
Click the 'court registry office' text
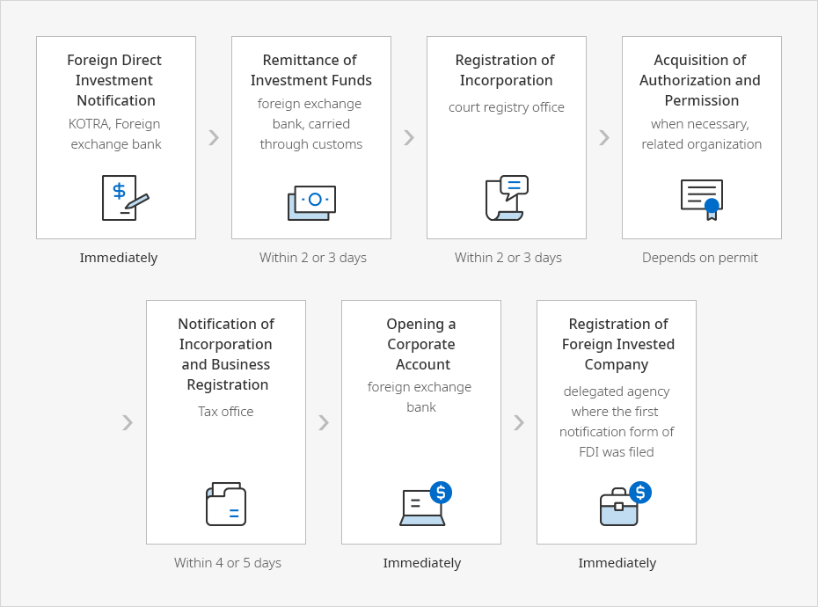(x=507, y=107)
